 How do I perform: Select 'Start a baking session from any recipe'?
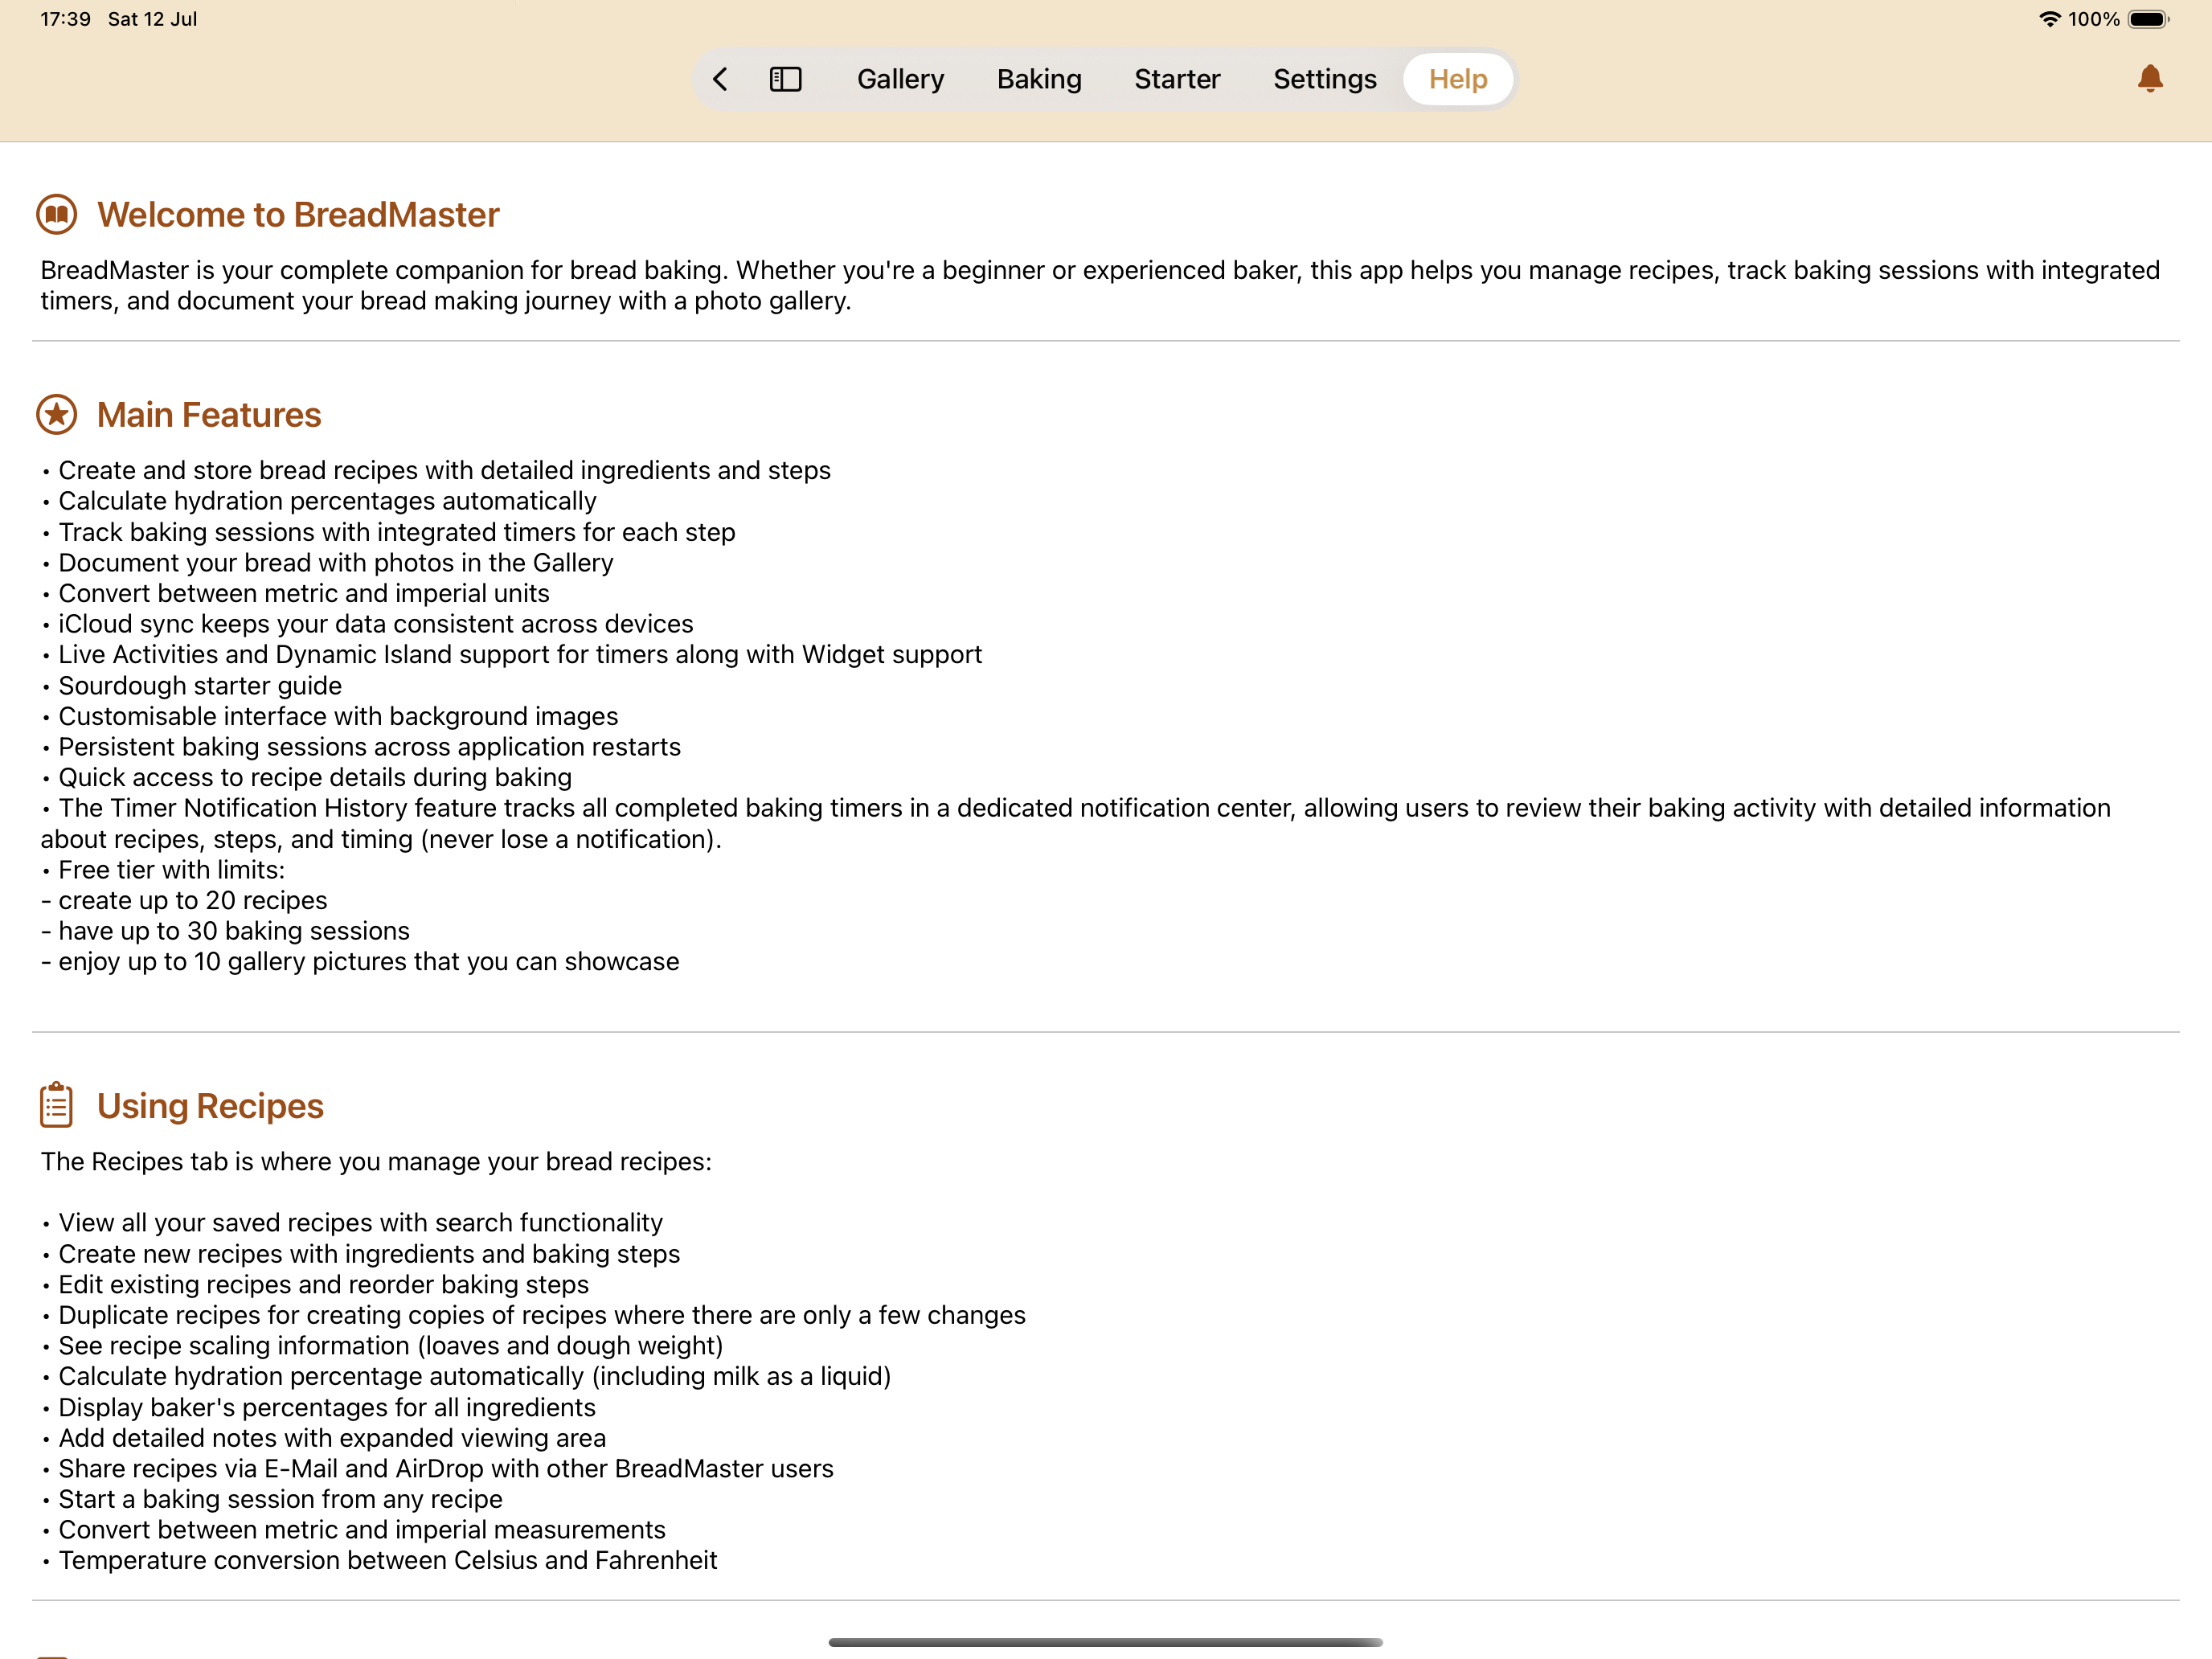272,1499
